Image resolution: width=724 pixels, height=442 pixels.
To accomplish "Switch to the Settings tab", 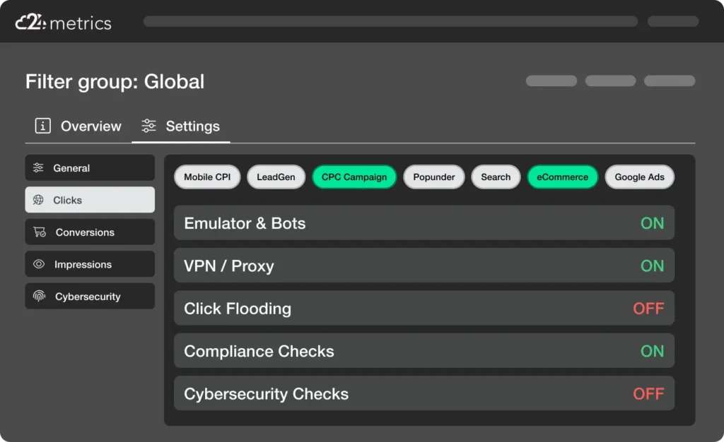I will (x=180, y=126).
